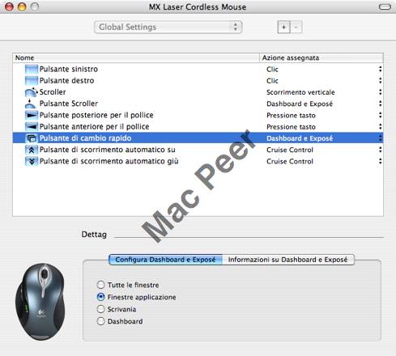Open action dropdown for Pulsante sinistro
The height and width of the screenshot is (356, 396).
click(x=380, y=69)
